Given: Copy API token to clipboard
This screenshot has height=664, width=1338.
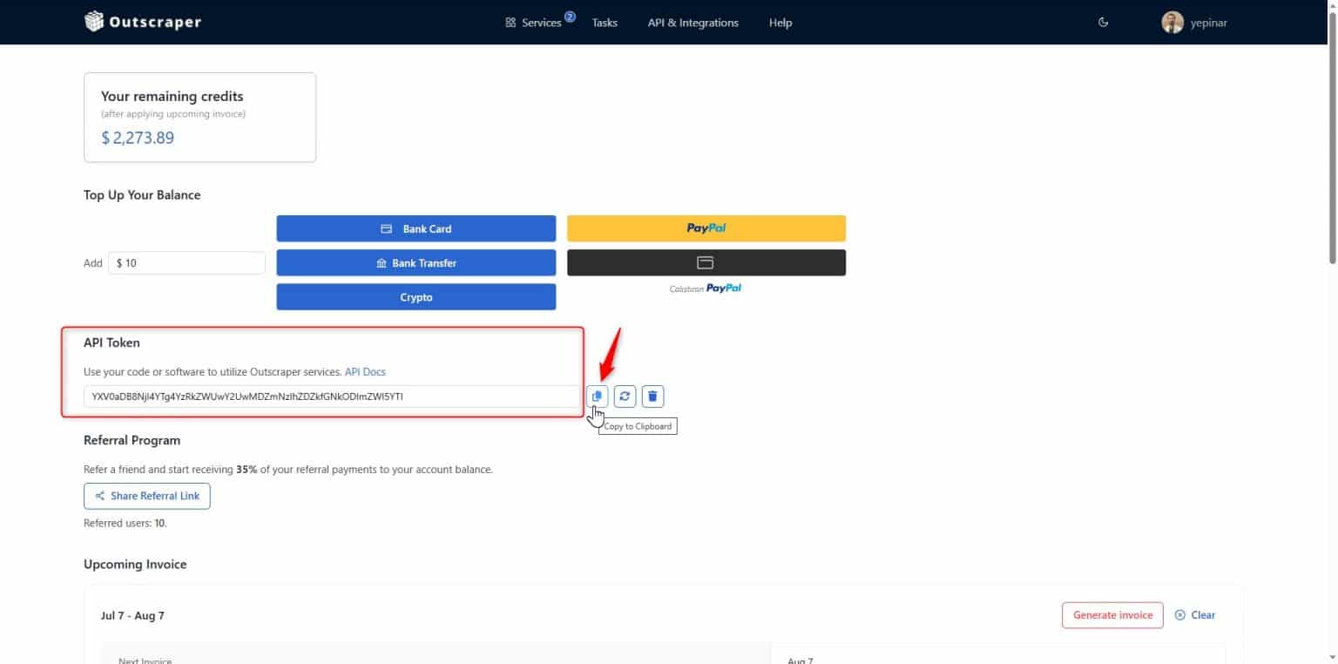Looking at the screenshot, I should tap(597, 396).
